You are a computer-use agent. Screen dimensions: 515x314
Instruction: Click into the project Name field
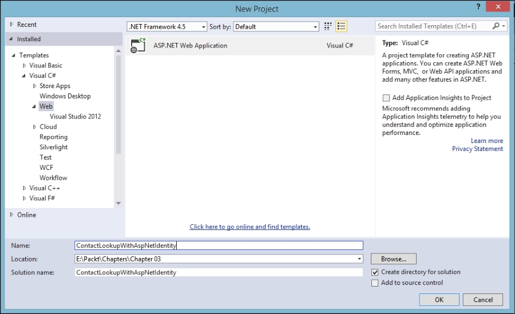click(x=219, y=245)
